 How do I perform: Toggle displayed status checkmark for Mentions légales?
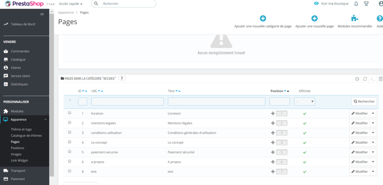click(x=304, y=123)
